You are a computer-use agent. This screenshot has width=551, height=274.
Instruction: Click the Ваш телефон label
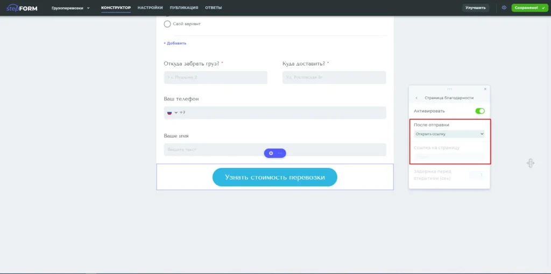pos(181,99)
